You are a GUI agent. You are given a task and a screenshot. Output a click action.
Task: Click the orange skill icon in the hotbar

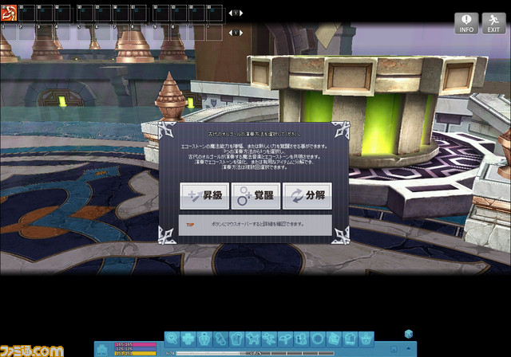[x=9, y=14]
